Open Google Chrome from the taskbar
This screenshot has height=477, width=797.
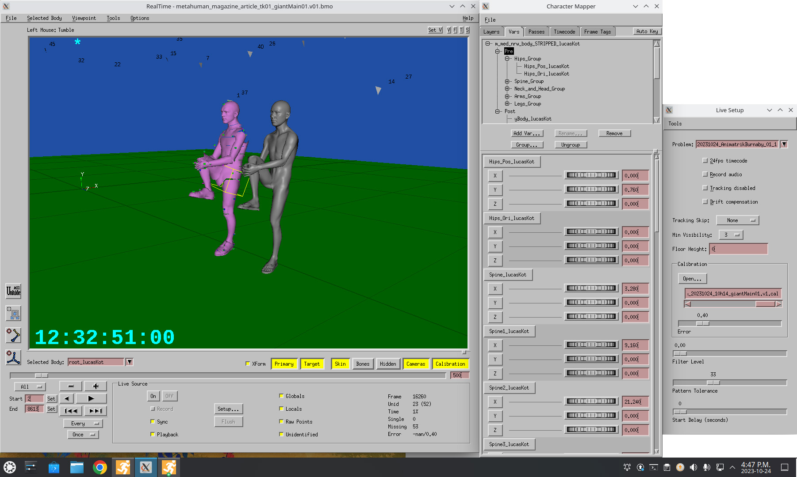click(100, 467)
